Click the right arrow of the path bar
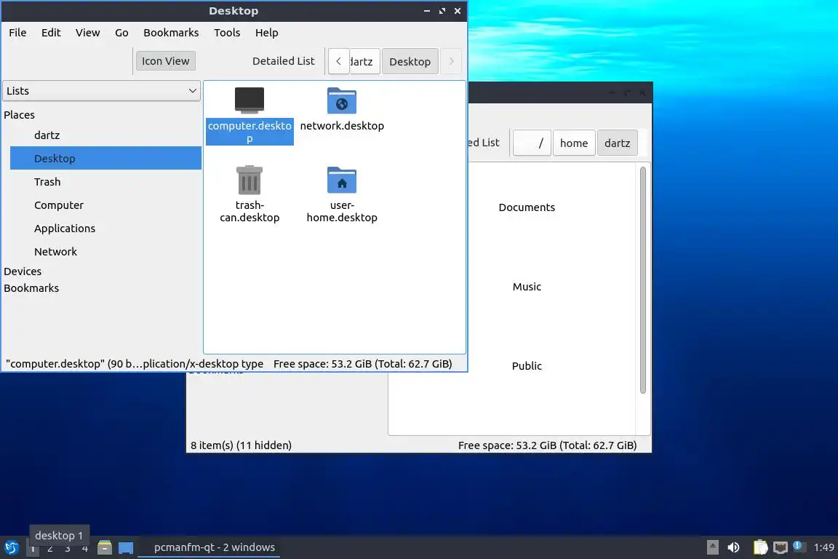The image size is (838, 559). pos(451,61)
